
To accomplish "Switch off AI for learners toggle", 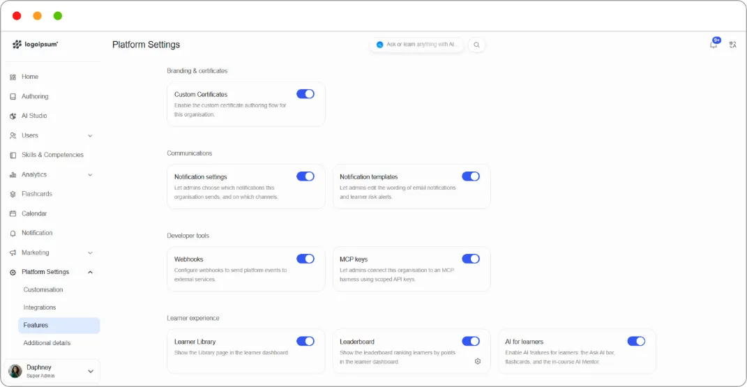I will click(636, 341).
